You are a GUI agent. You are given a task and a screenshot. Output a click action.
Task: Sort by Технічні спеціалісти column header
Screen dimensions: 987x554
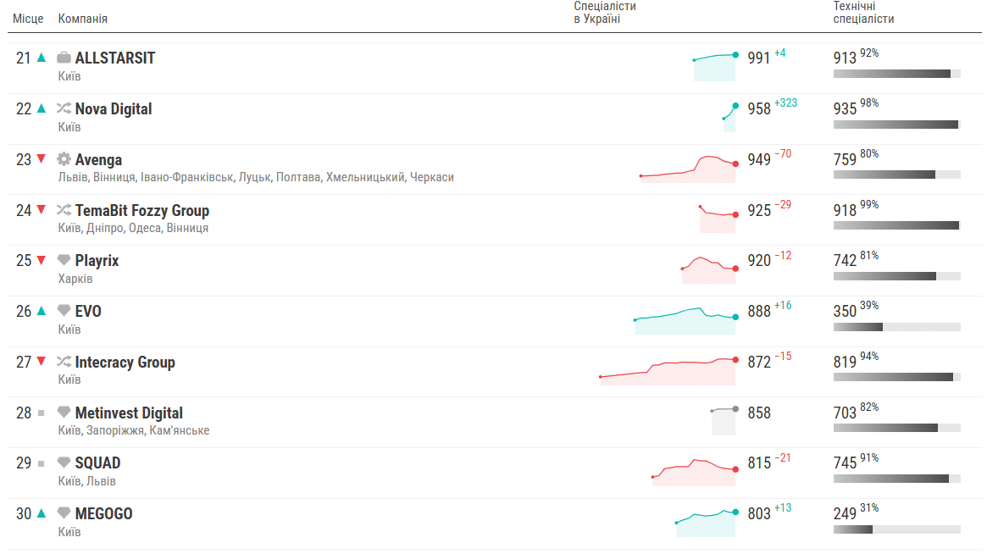coord(863,13)
